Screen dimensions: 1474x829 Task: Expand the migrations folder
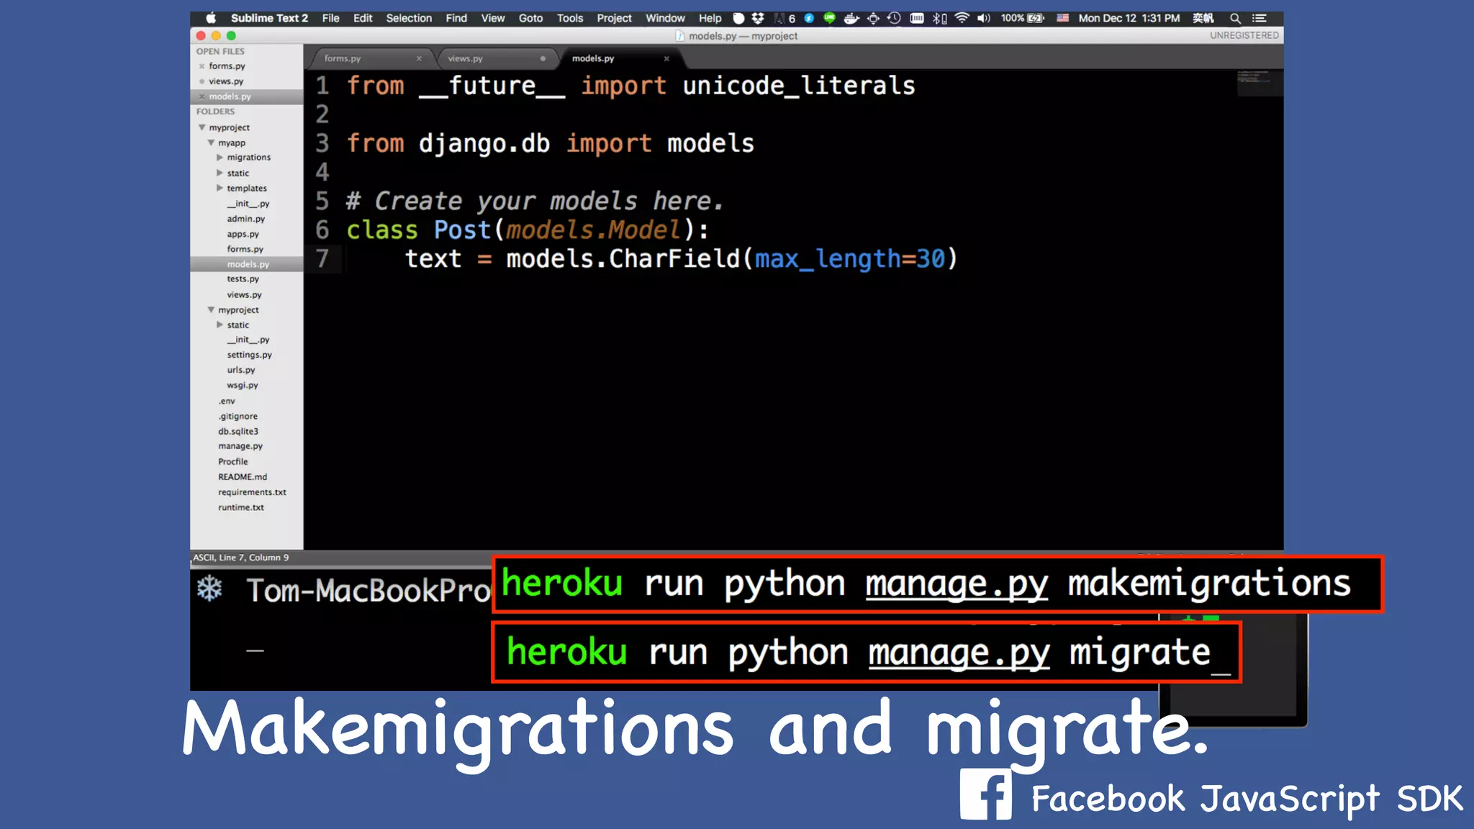pos(220,157)
